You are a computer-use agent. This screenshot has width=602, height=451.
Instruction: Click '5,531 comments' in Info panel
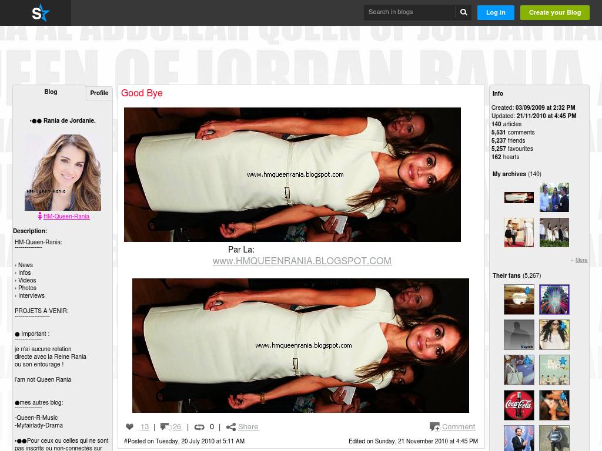513,132
